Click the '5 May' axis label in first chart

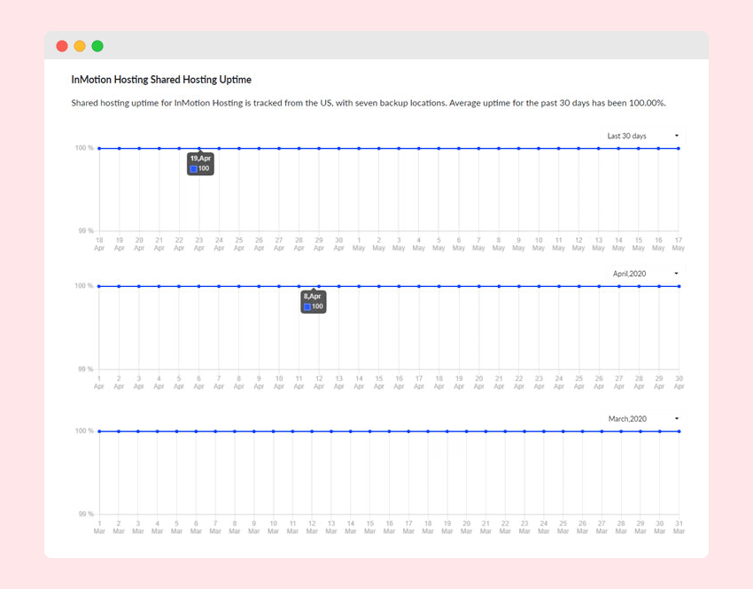[x=439, y=244]
